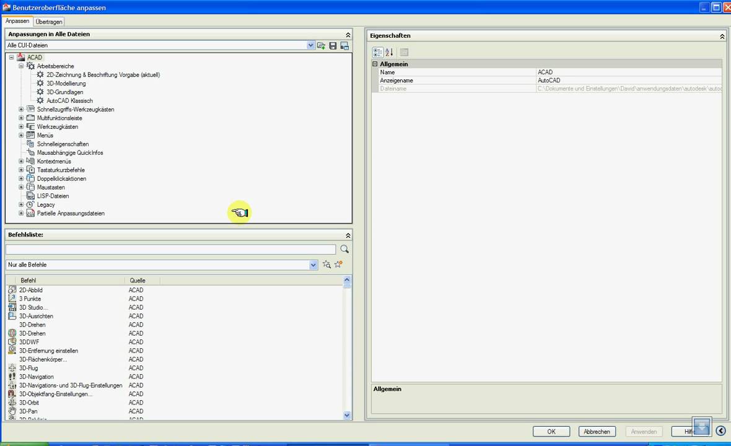731x446 pixels.
Task: Select the 2D-Abbild command
Action: coord(31,290)
